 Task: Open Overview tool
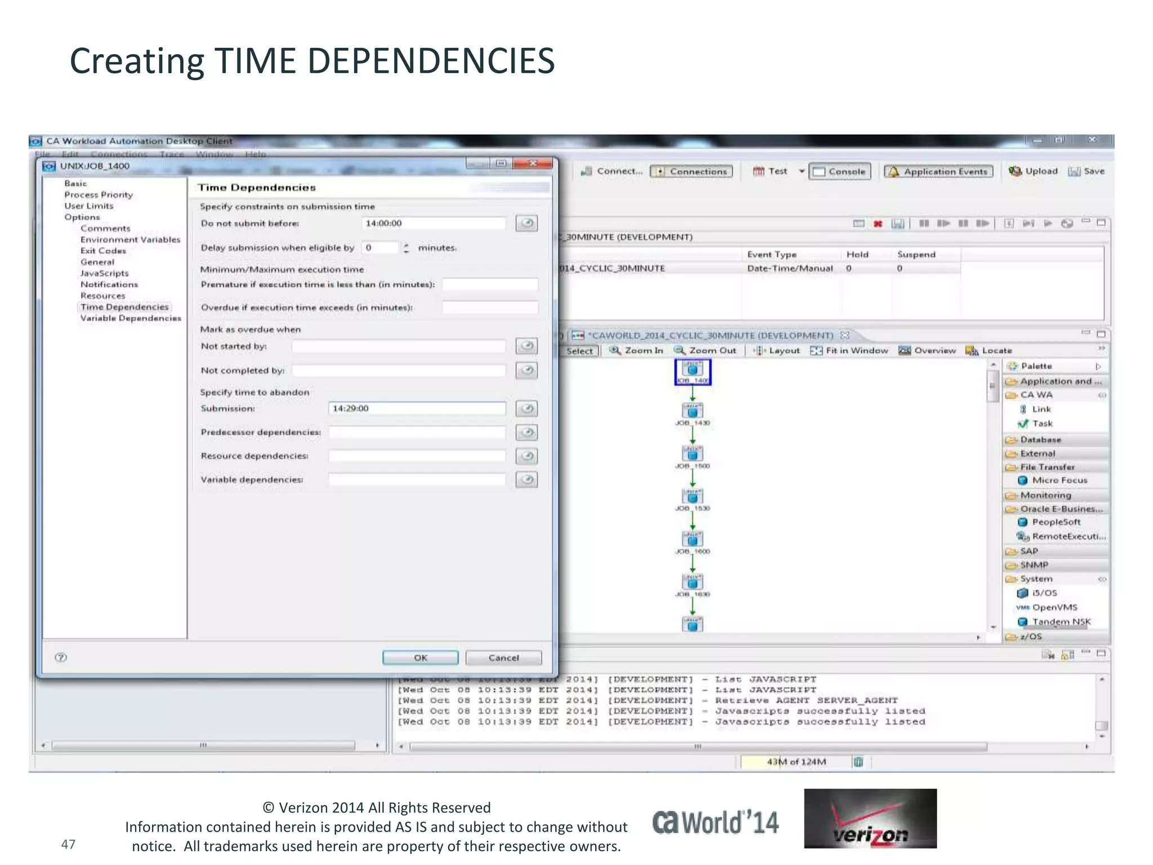[x=927, y=350]
